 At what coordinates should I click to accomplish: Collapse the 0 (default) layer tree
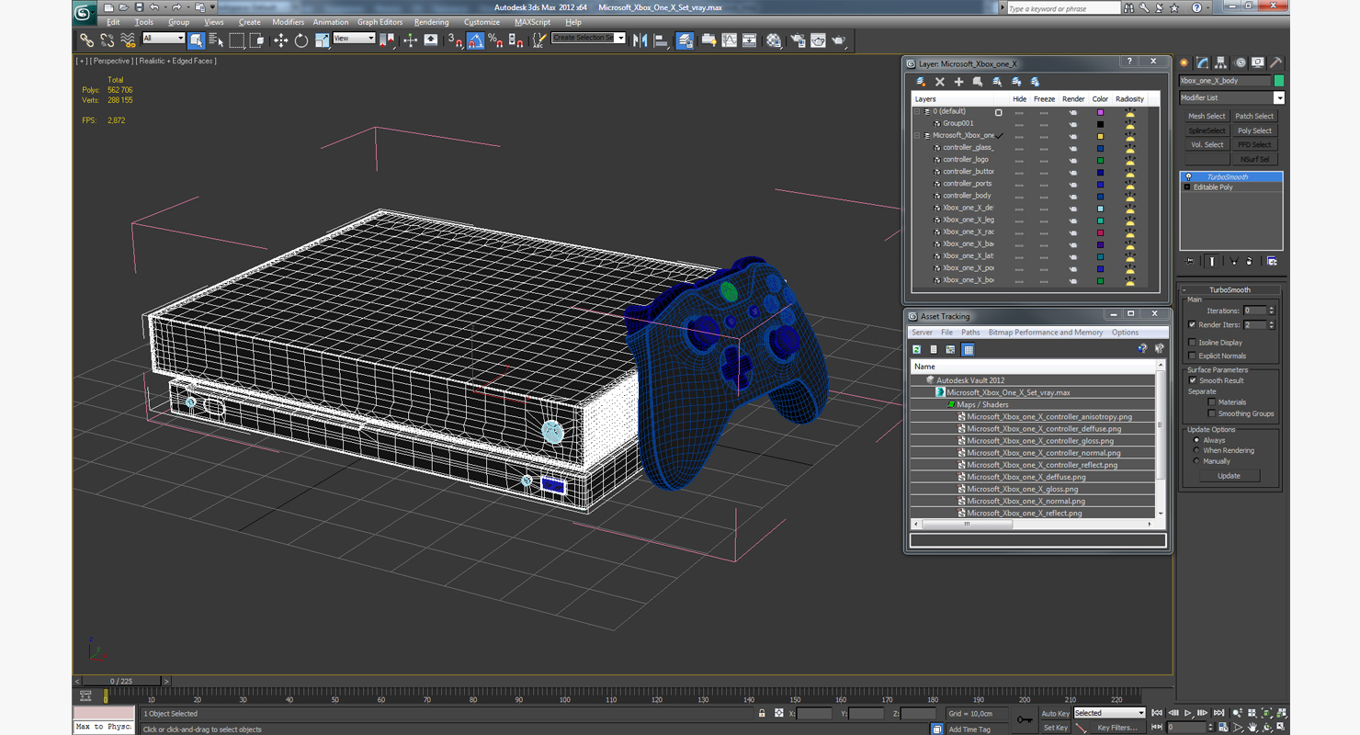[x=916, y=111]
